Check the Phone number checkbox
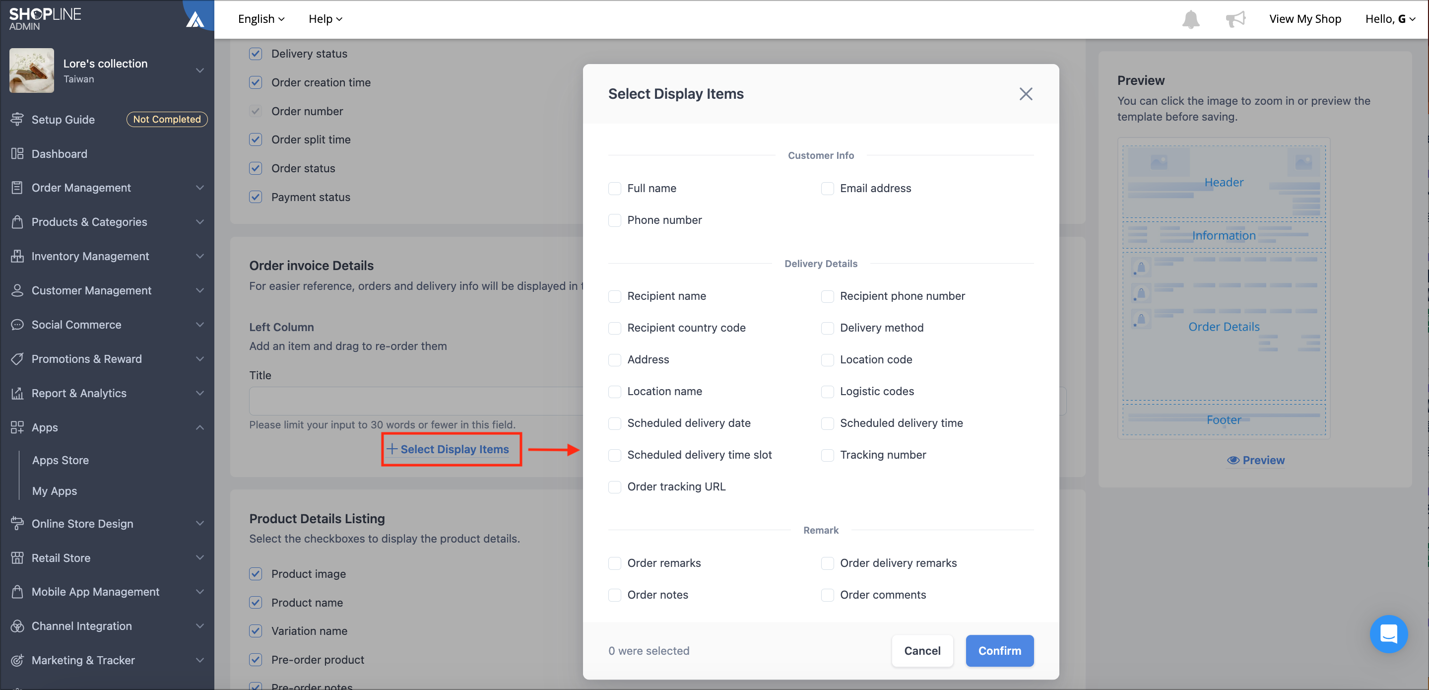 point(614,220)
